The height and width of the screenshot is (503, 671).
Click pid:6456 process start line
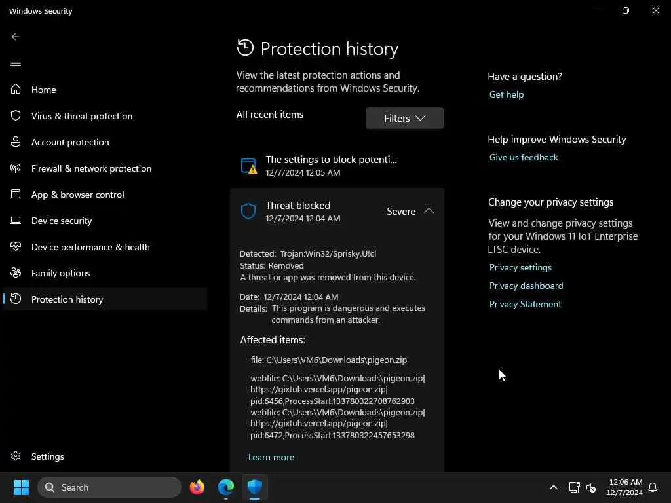[x=332, y=401]
